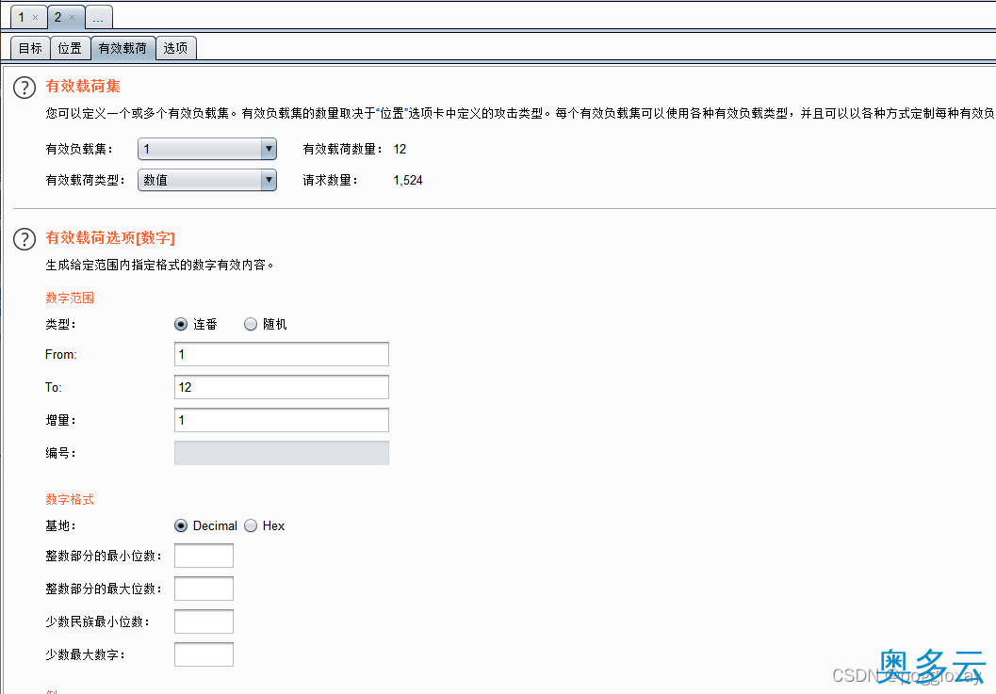Viewport: 996px width, 694px height.
Task: Click the 有效载荷集 heading text
Action: tap(83, 87)
